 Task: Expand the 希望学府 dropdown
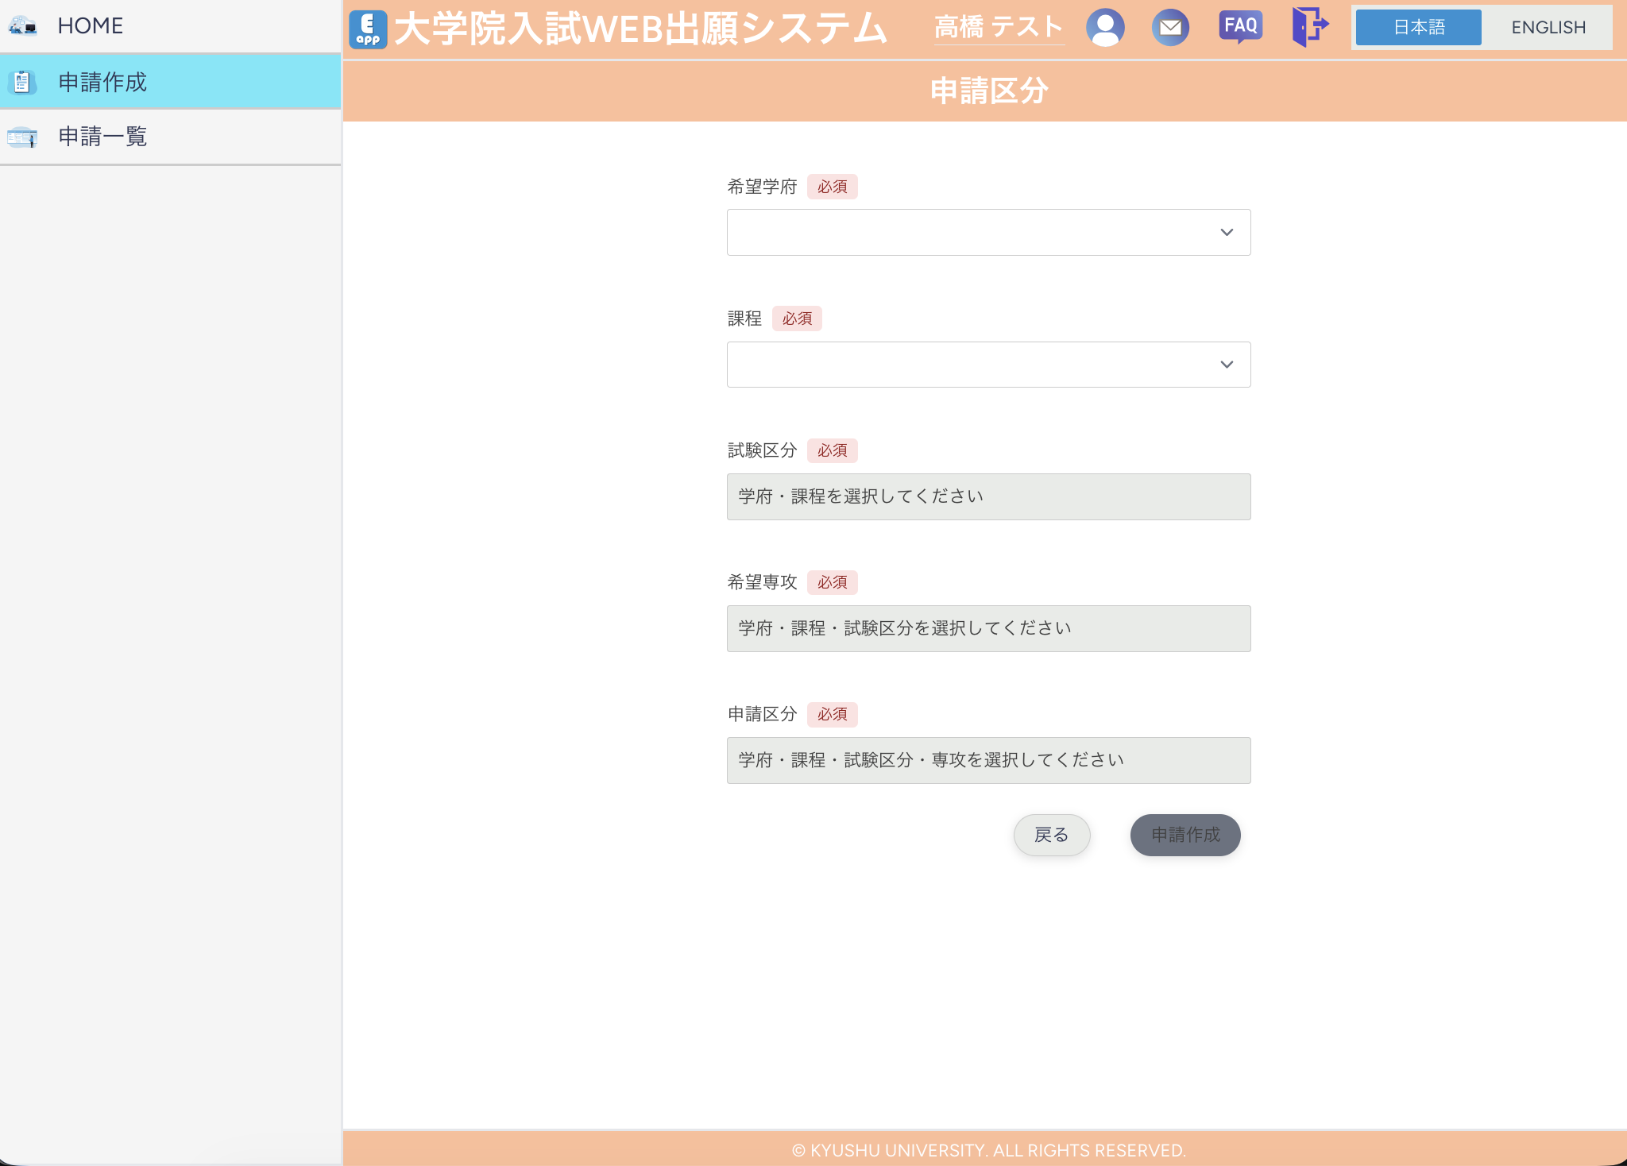[x=987, y=231]
